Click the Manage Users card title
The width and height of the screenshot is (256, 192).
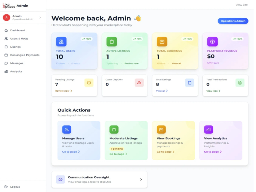(73, 138)
